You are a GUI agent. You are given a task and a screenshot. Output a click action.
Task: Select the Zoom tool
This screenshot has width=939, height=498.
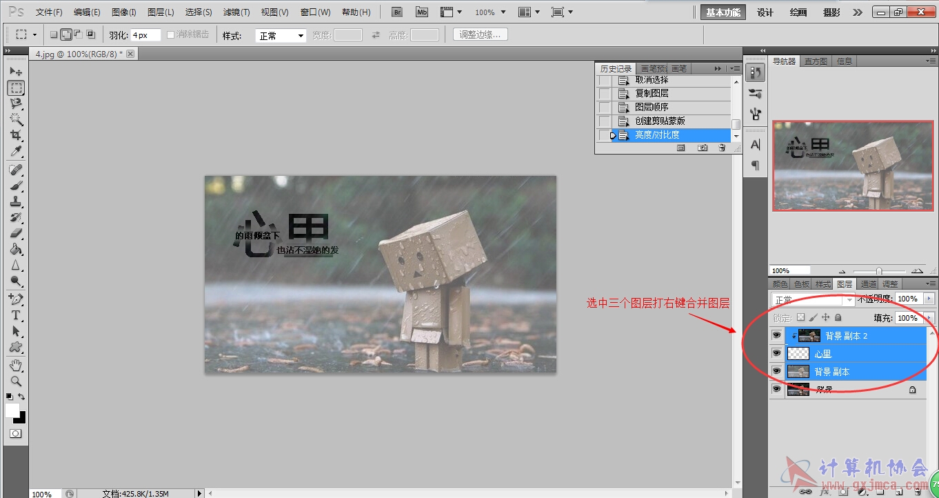point(16,381)
